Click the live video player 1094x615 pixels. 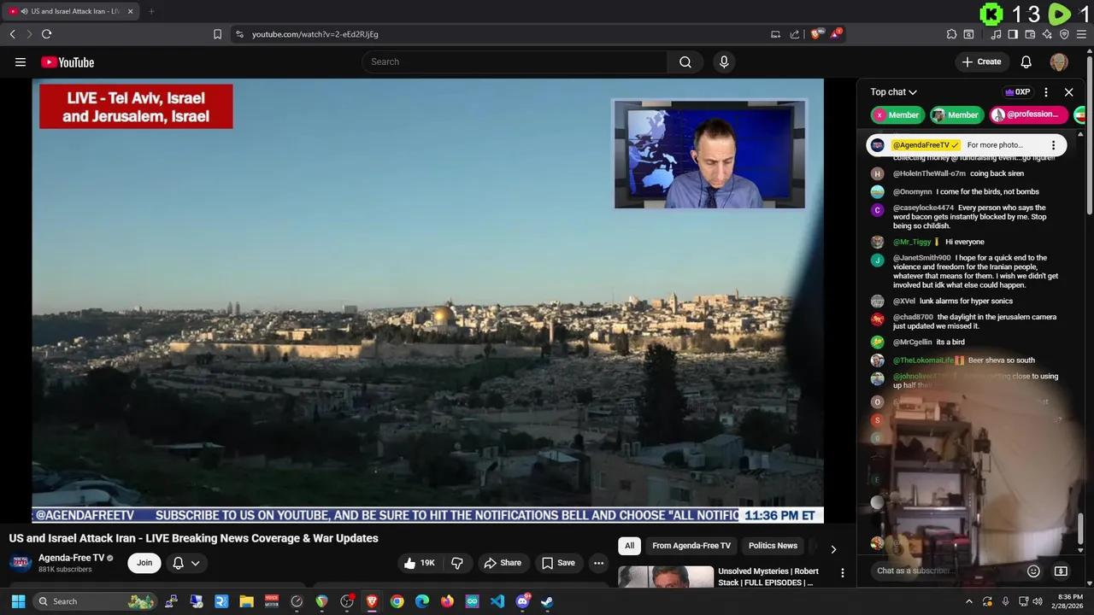[427, 301]
